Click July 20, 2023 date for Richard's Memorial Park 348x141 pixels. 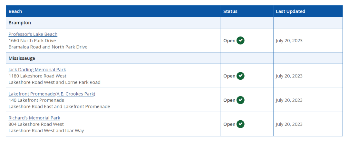[289, 124]
